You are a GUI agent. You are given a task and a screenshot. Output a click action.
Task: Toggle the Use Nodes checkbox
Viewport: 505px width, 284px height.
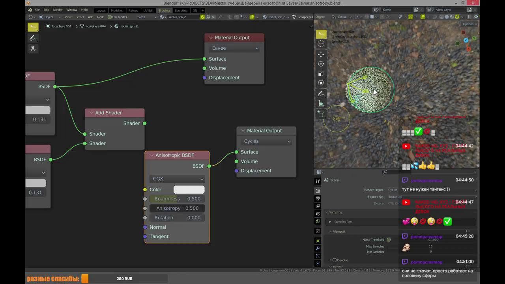(x=110, y=17)
